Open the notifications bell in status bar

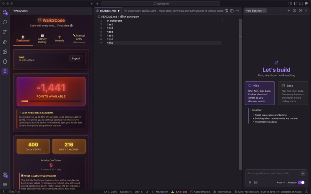point(306,192)
